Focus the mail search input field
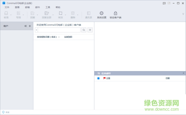 tap(59, 30)
